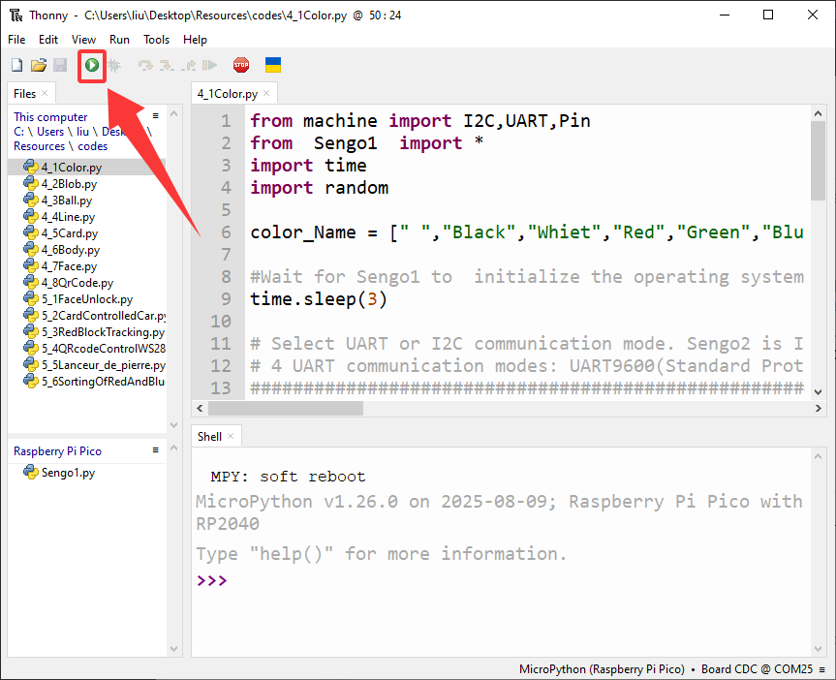
Task: Select 5_2CardControlledCar.py in the file list
Action: 94,316
